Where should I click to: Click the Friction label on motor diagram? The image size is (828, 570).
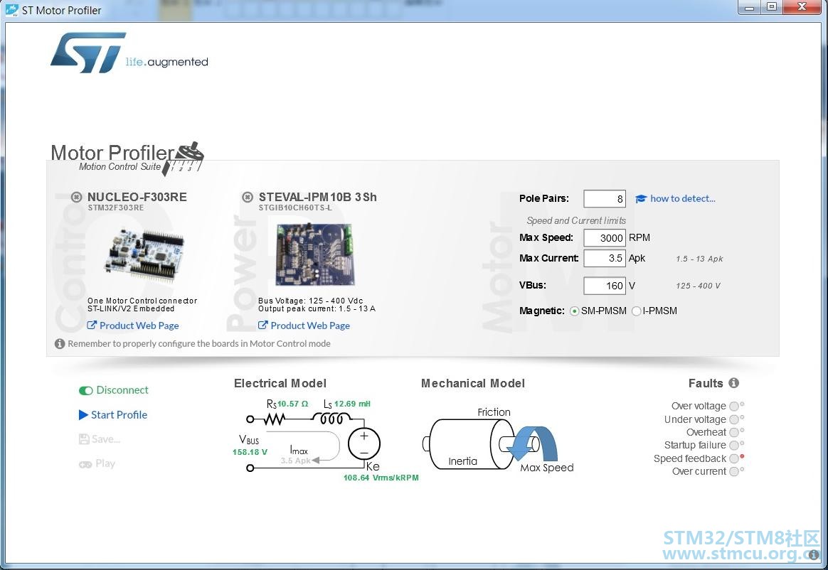coord(494,412)
